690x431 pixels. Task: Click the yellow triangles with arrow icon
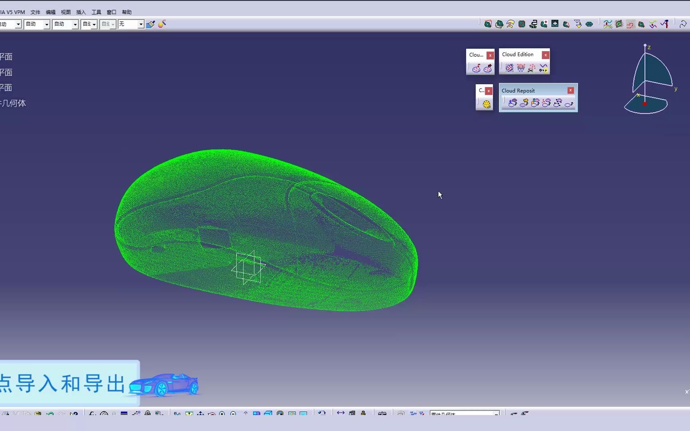(578, 24)
